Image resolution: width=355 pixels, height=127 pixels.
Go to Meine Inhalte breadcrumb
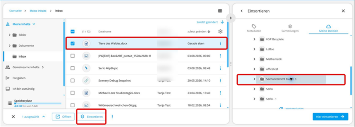point(38,11)
